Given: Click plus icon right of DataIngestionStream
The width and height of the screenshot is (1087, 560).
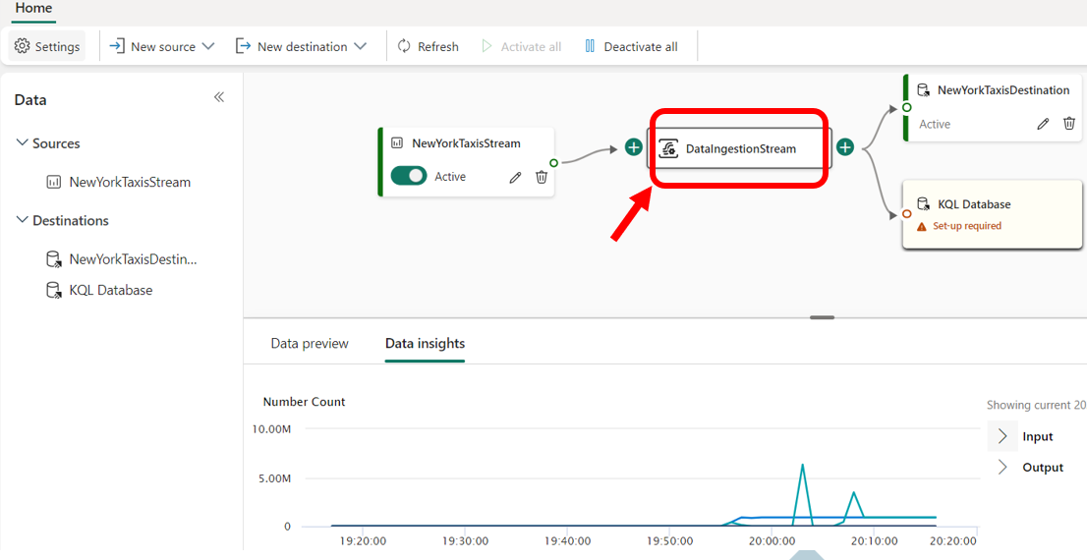Looking at the screenshot, I should point(845,147).
